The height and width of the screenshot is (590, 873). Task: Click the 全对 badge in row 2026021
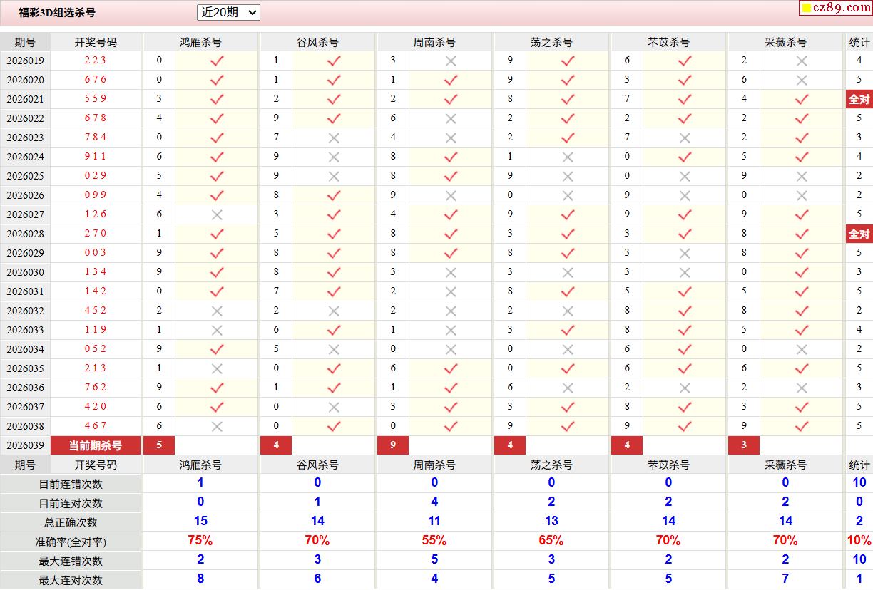pyautogui.click(x=859, y=99)
